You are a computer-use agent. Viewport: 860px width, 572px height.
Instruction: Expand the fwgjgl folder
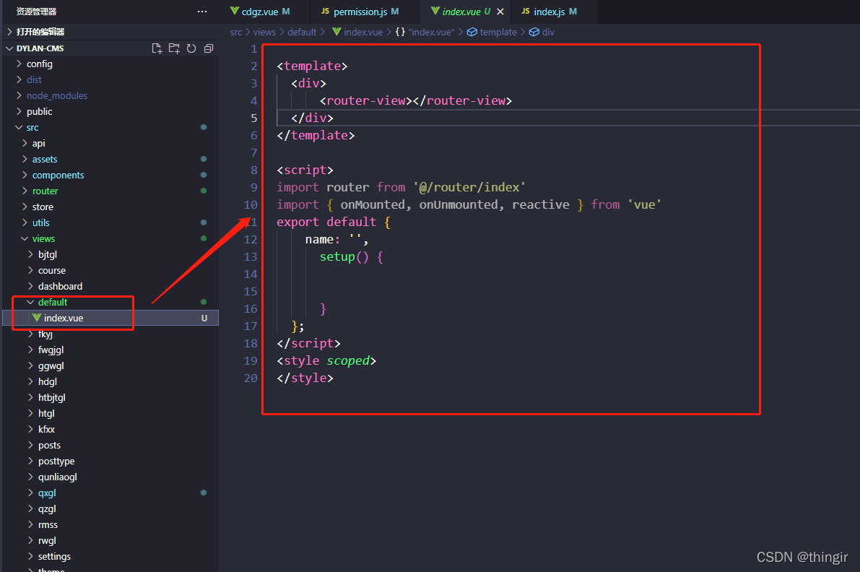click(110, 350)
